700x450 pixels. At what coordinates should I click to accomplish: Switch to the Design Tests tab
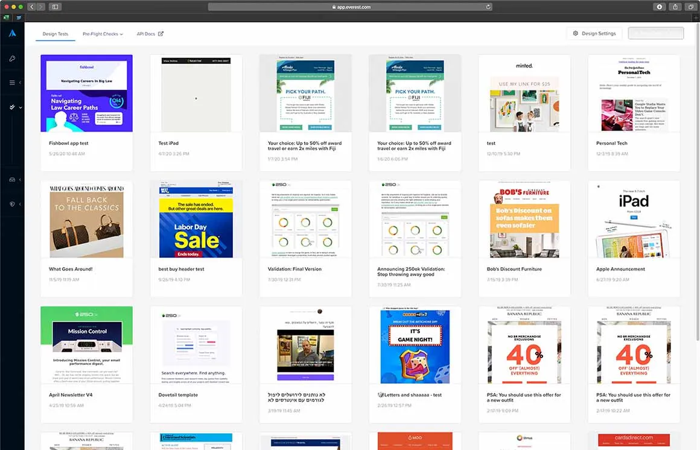[56, 34]
